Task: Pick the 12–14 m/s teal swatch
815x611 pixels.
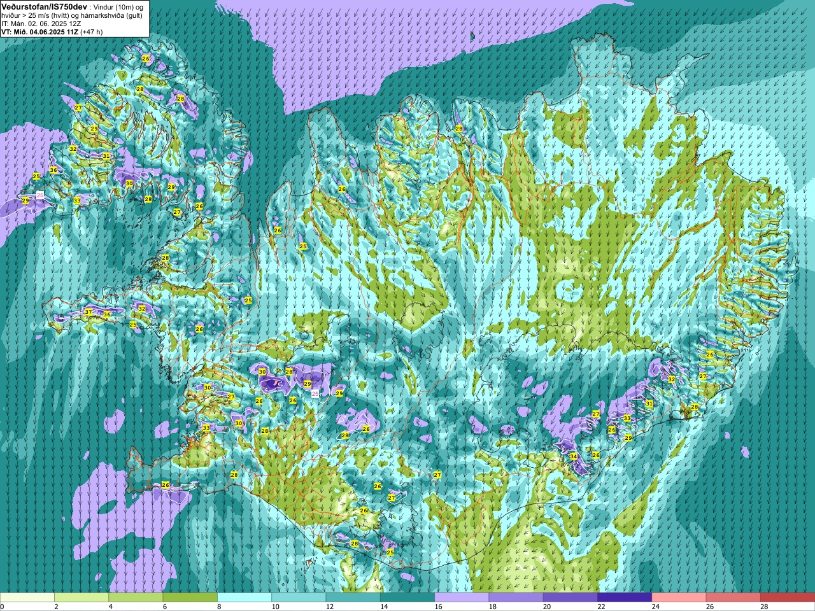Action: pos(353,598)
